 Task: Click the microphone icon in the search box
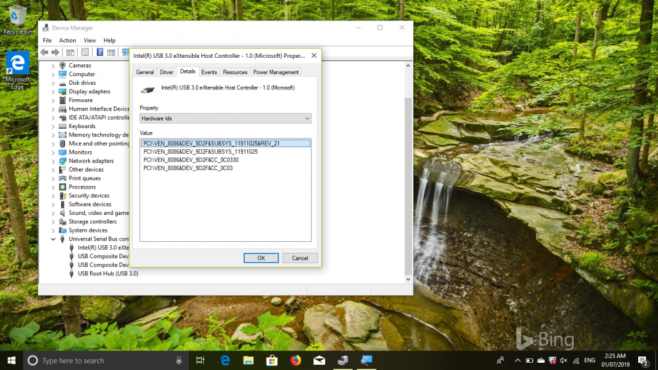tap(179, 360)
